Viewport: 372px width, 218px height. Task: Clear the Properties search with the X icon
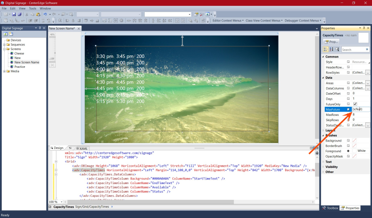[x=367, y=49]
